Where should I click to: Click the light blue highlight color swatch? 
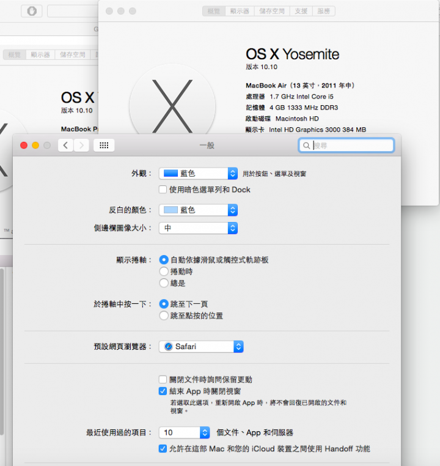(x=170, y=210)
